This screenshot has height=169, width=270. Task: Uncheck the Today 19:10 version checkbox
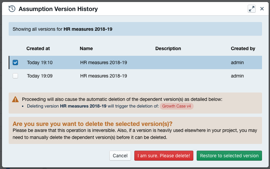(15, 62)
